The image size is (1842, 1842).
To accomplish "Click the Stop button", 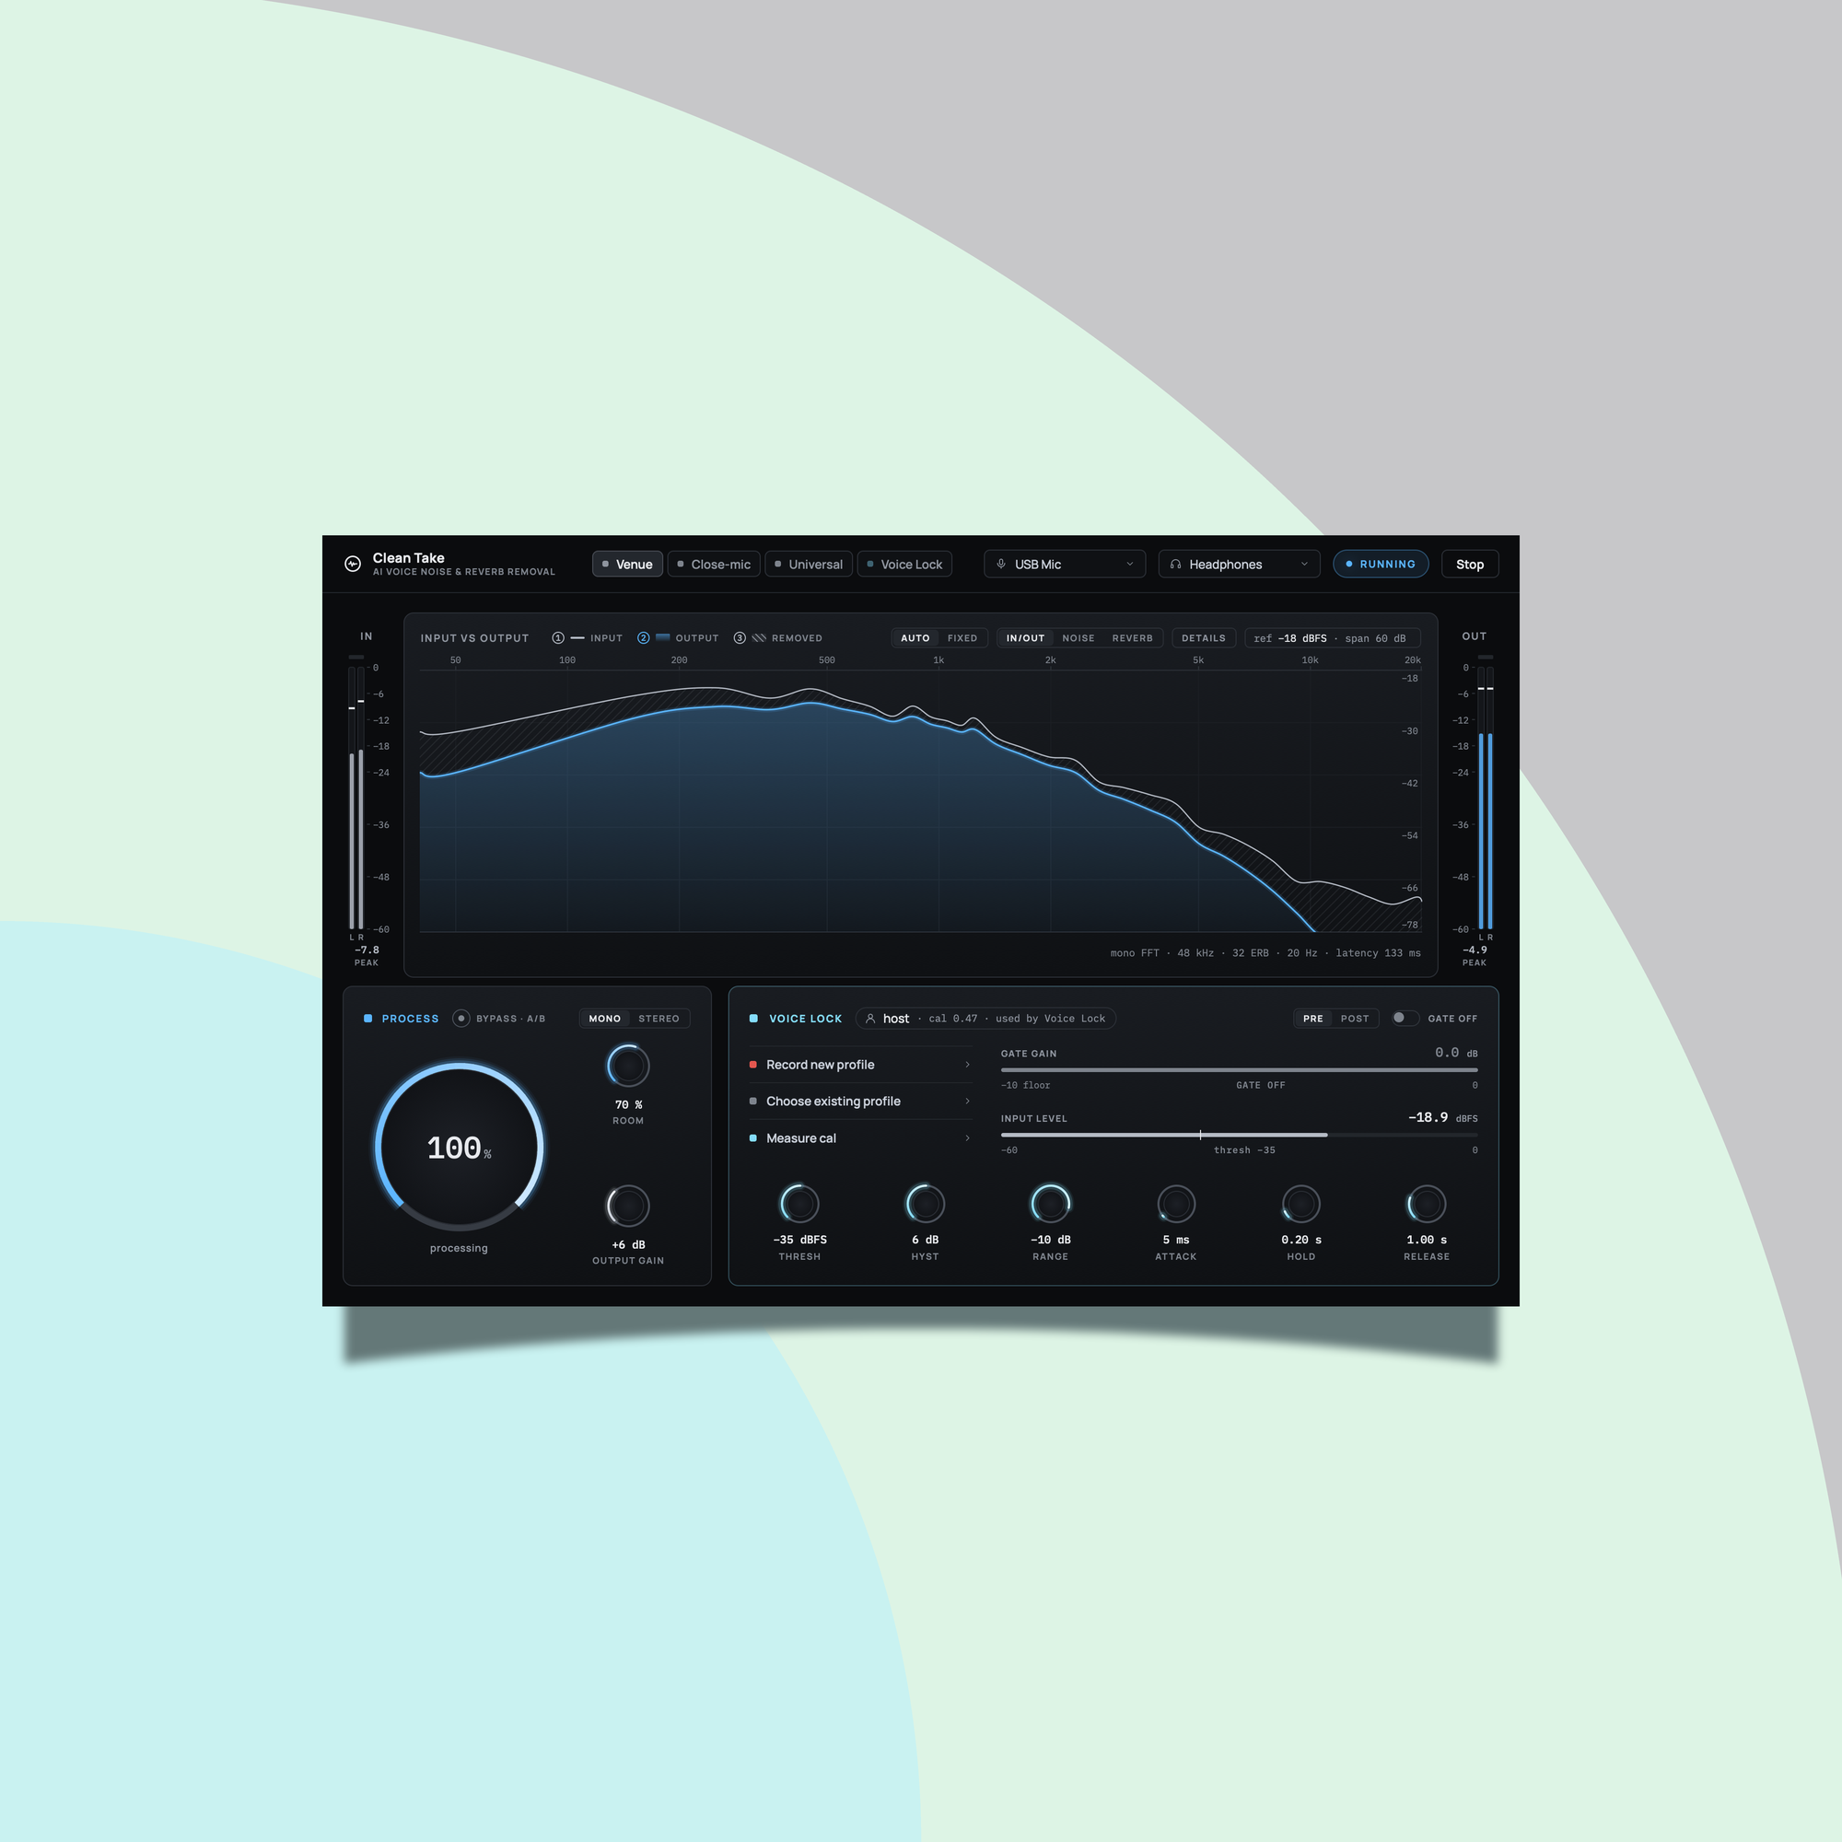I will 1470,565.
